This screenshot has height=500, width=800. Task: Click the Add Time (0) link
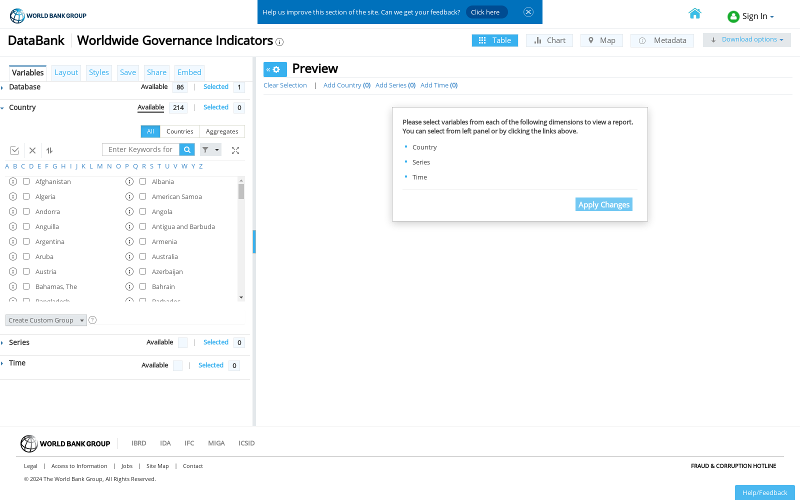click(x=439, y=85)
